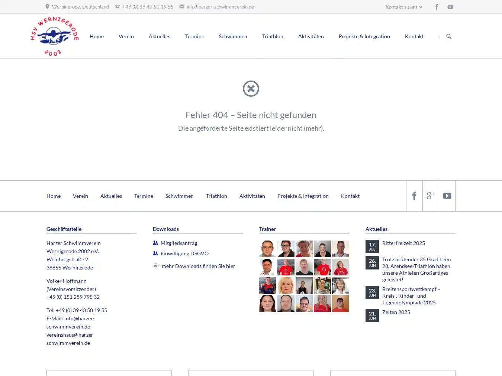
Task: Download the Einwilligung DSGVO document
Action: (184, 253)
